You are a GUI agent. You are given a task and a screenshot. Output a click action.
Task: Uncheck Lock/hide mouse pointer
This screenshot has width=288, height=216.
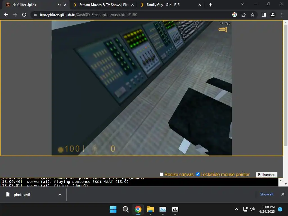pos(198,174)
